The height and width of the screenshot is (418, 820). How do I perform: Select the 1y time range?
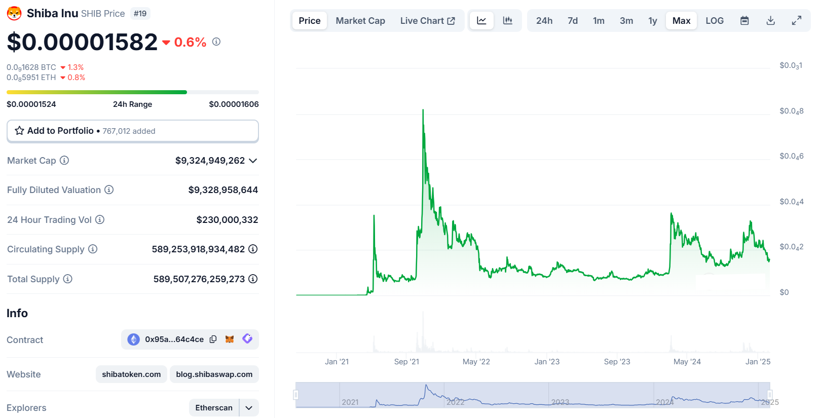(x=653, y=21)
